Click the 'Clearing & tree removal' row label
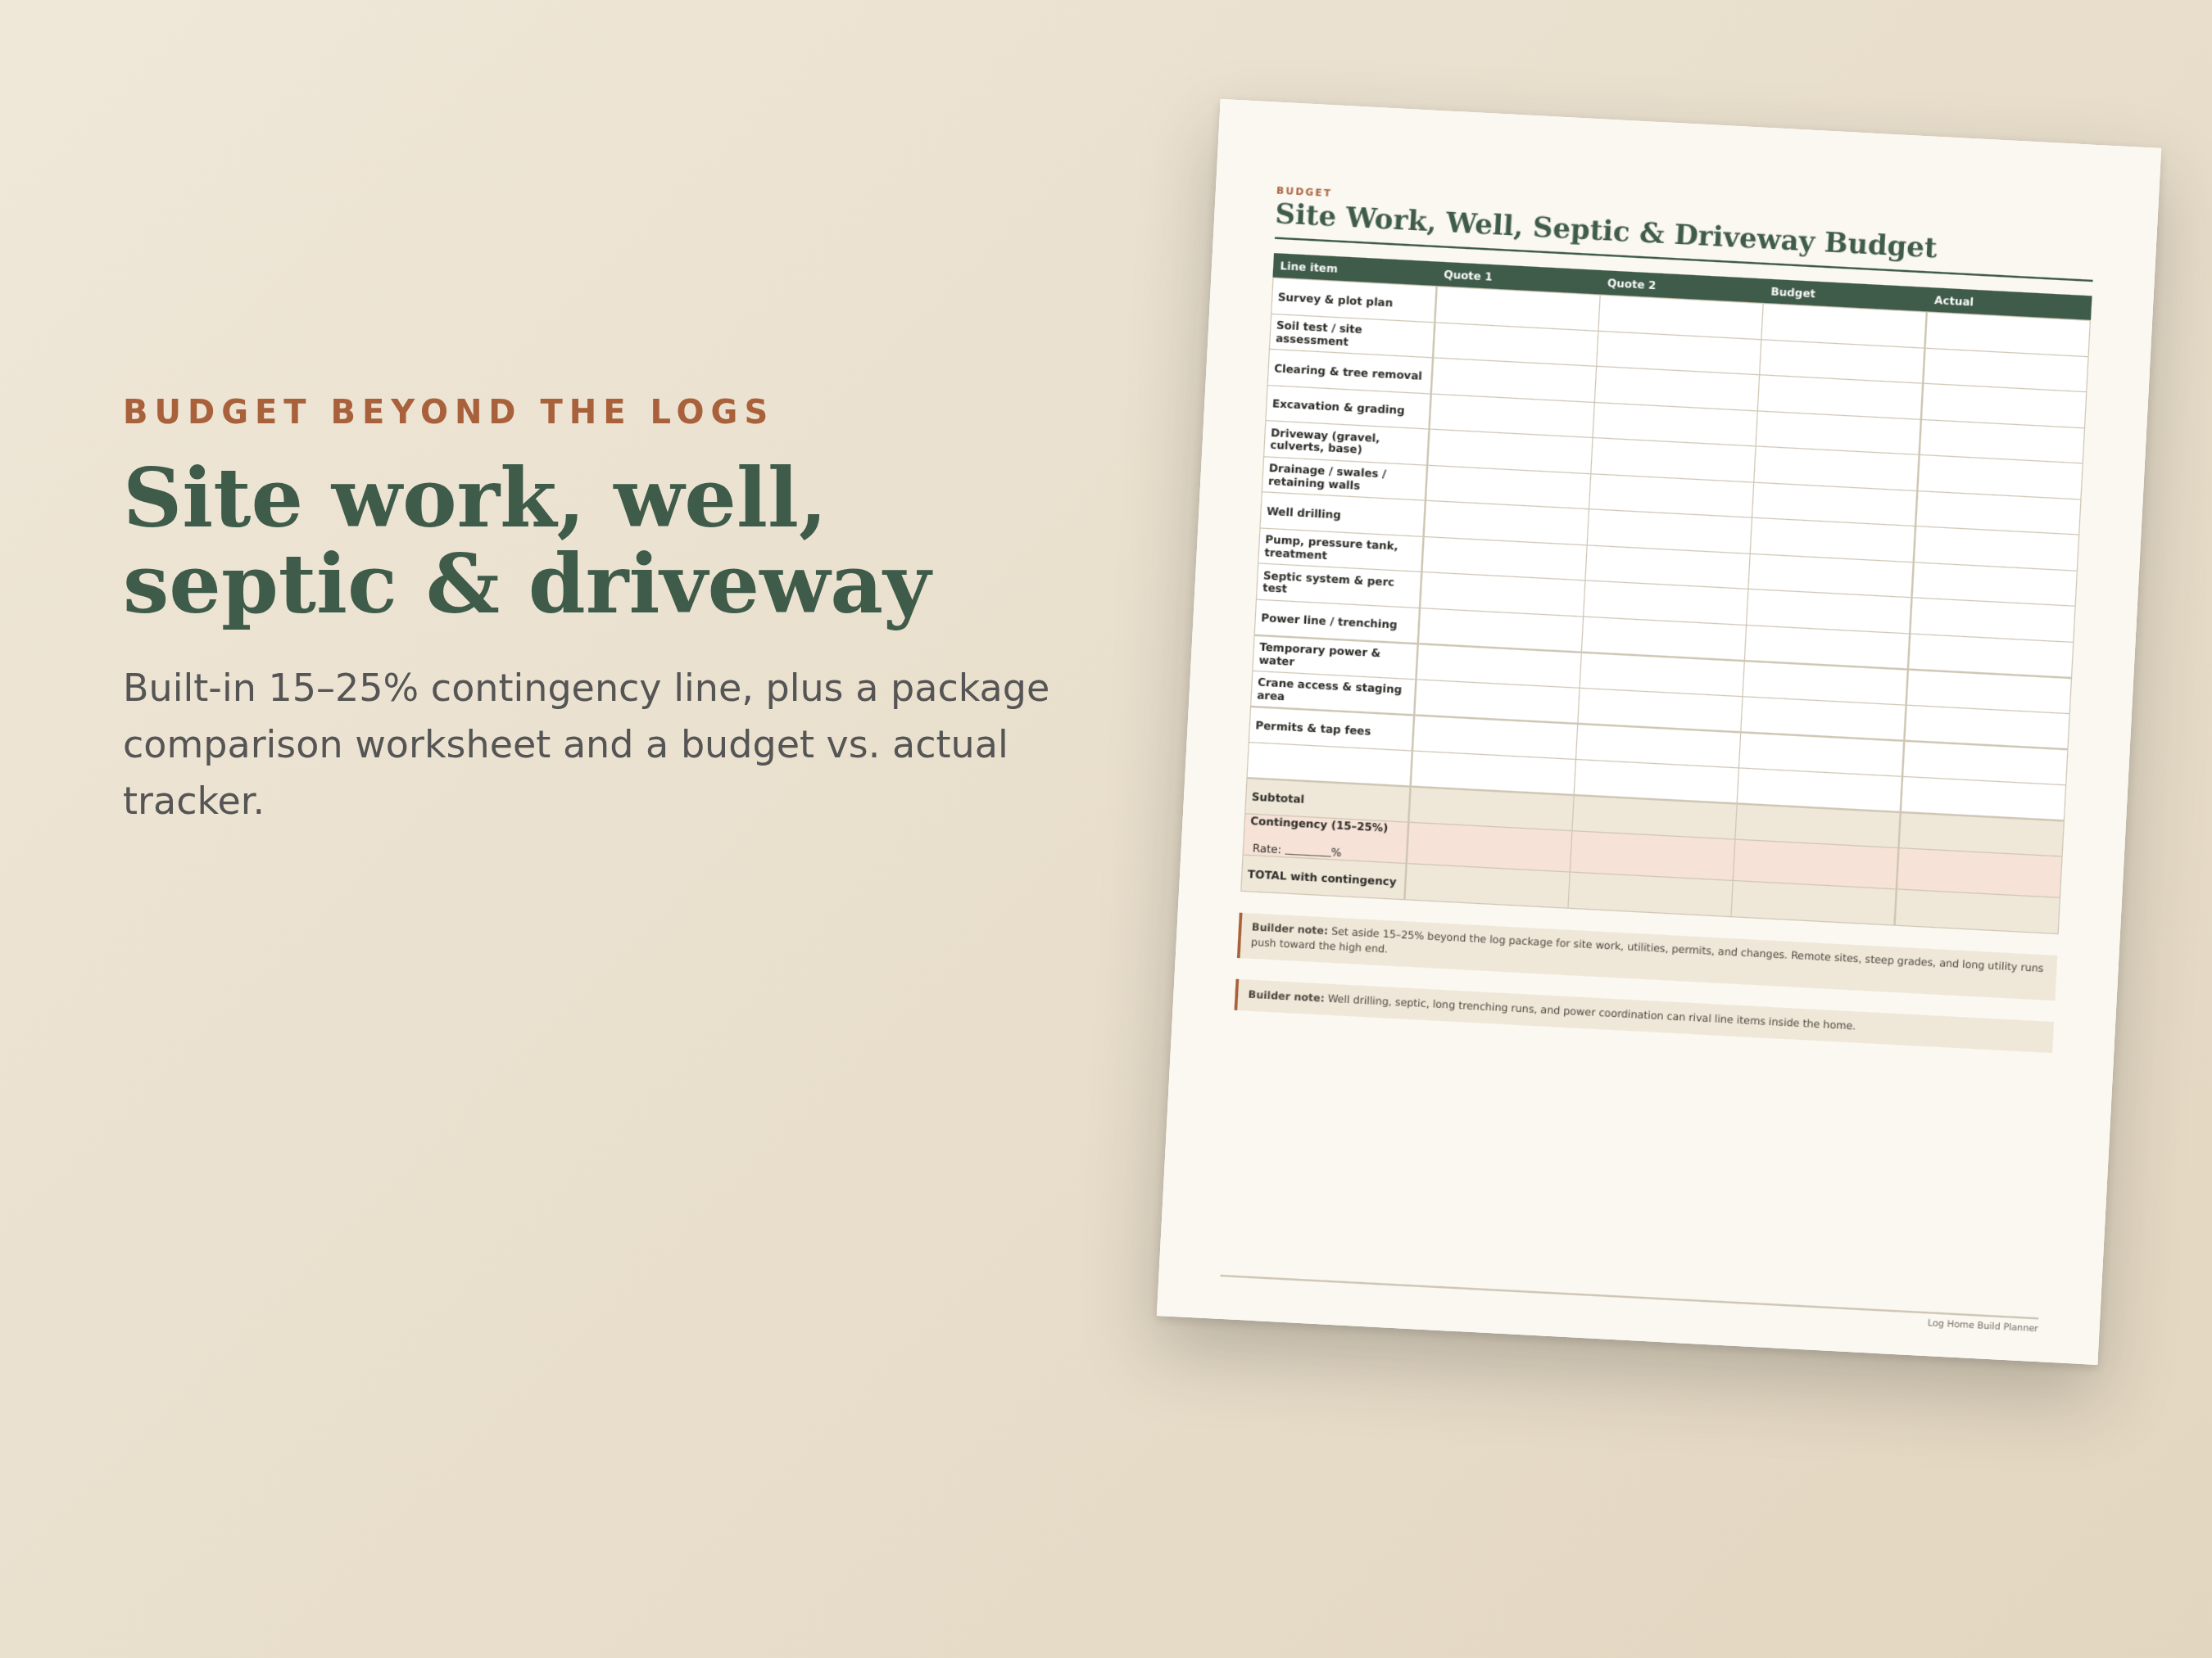Image resolution: width=2212 pixels, height=1658 pixels. [1348, 372]
